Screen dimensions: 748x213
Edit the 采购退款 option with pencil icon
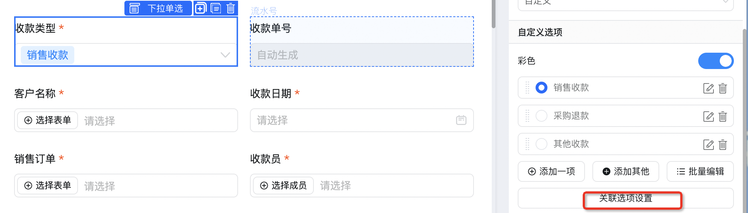click(x=708, y=117)
